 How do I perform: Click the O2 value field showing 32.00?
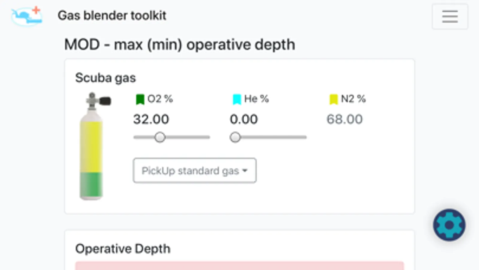click(x=151, y=119)
